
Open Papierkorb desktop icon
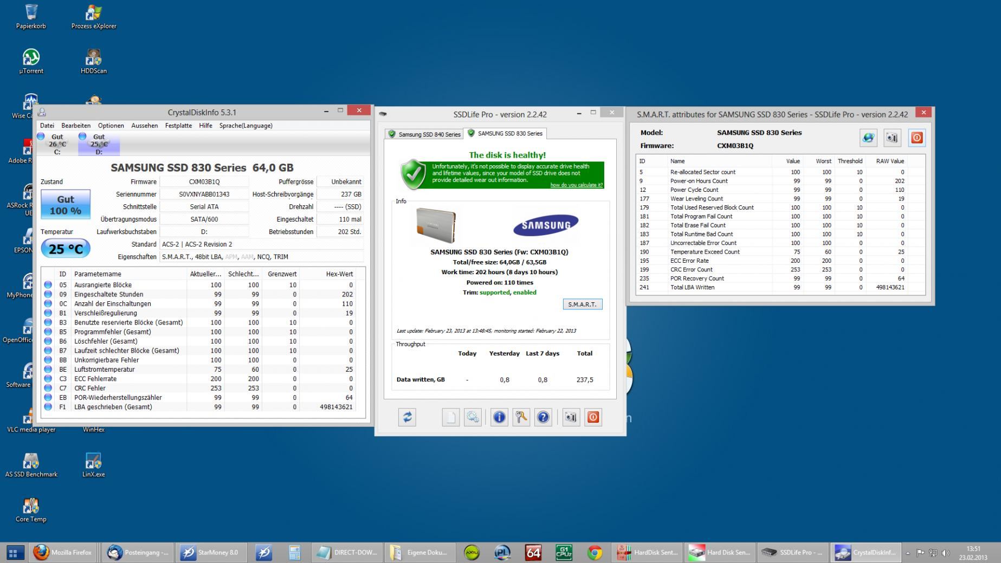pos(31,16)
